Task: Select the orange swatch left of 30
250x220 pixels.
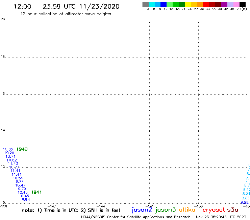Action: (x=200, y=4)
